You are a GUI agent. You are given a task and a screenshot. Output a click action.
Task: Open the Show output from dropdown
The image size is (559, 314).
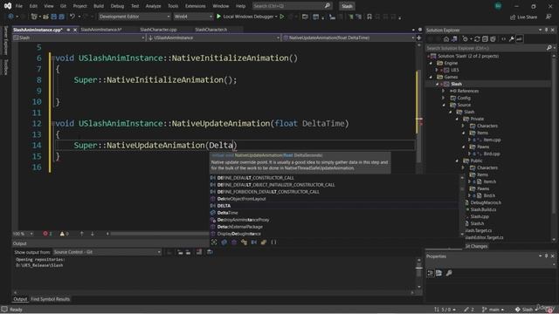click(107, 252)
